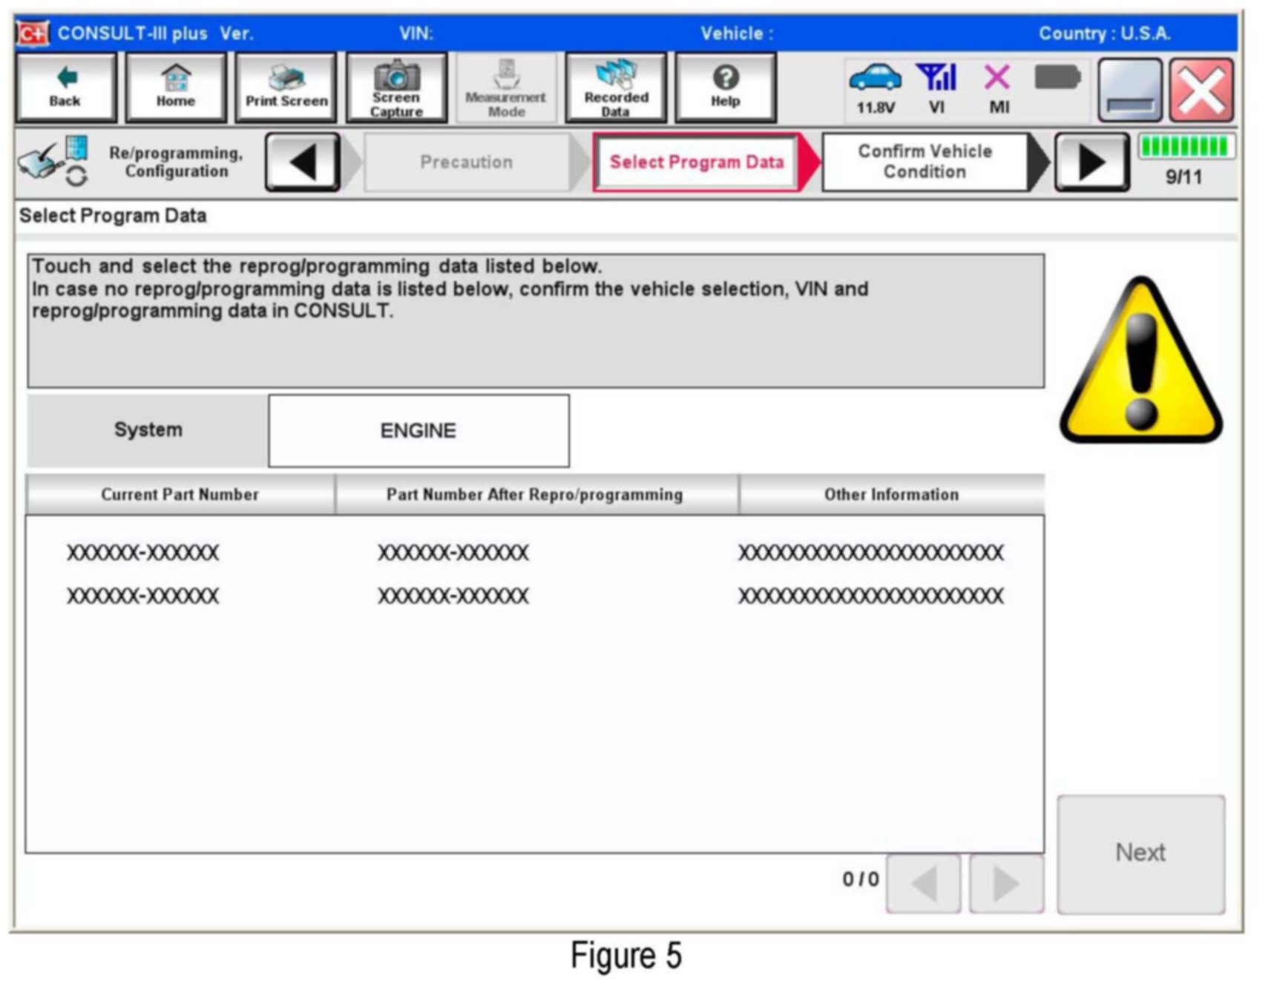Screen dimensions: 1271x995
Task: Click the MI connection status icon
Action: pos(998,88)
